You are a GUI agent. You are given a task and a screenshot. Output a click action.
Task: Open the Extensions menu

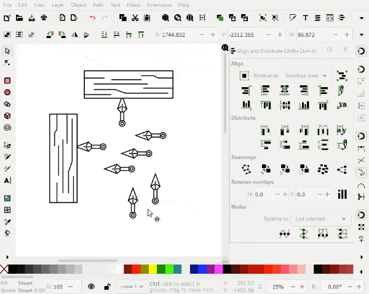(x=159, y=5)
